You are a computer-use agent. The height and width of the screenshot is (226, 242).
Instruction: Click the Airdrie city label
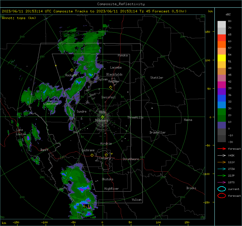click(x=106, y=144)
